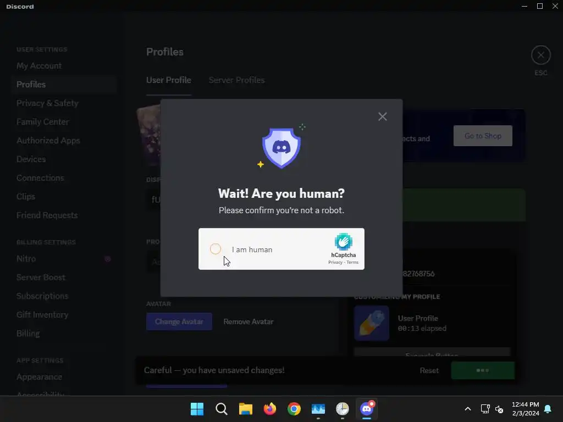The width and height of the screenshot is (563, 422).
Task: Close the human verification dialog
Action: coord(383,116)
